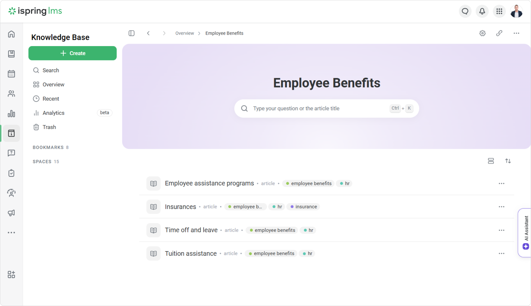Select Recent in the sidebar menu

pyautogui.click(x=51, y=99)
